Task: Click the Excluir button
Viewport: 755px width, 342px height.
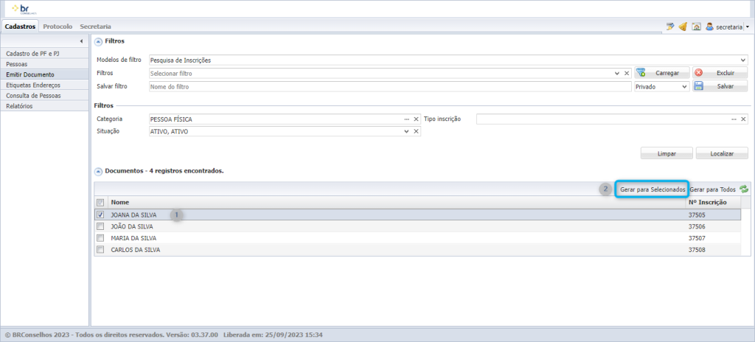Action: point(720,73)
